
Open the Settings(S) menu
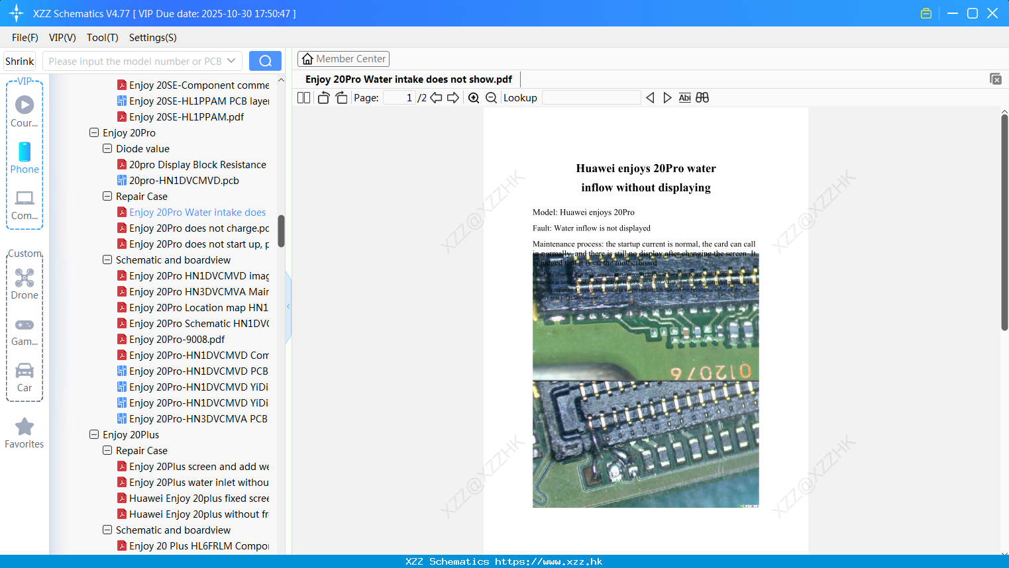pos(153,38)
